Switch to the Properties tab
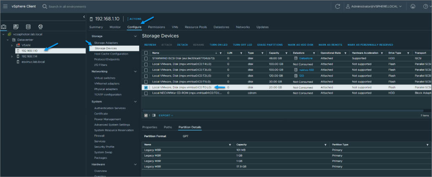This screenshot has width=432, height=177. tap(150, 127)
